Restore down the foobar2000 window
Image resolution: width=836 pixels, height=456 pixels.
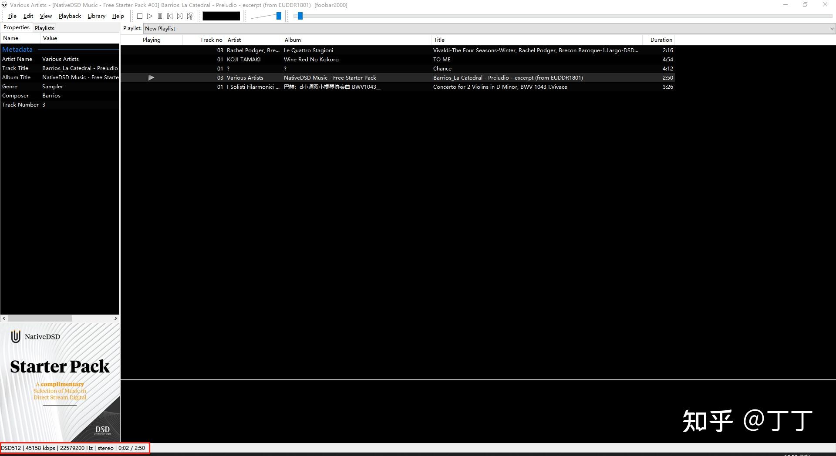[805, 5]
